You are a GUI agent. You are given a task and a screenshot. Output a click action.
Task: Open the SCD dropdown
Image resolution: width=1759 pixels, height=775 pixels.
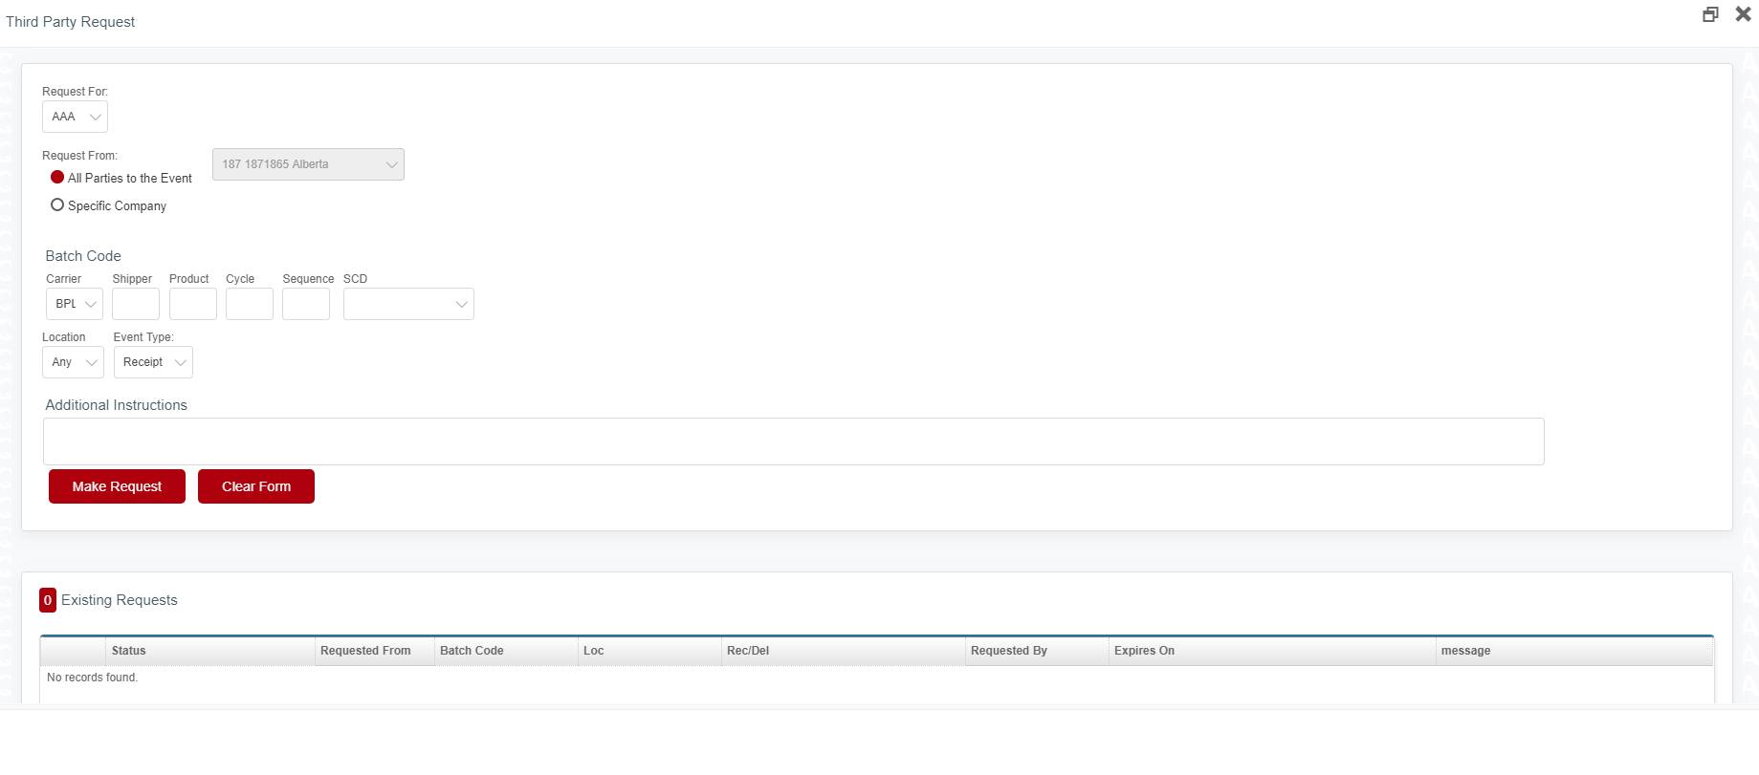click(408, 304)
